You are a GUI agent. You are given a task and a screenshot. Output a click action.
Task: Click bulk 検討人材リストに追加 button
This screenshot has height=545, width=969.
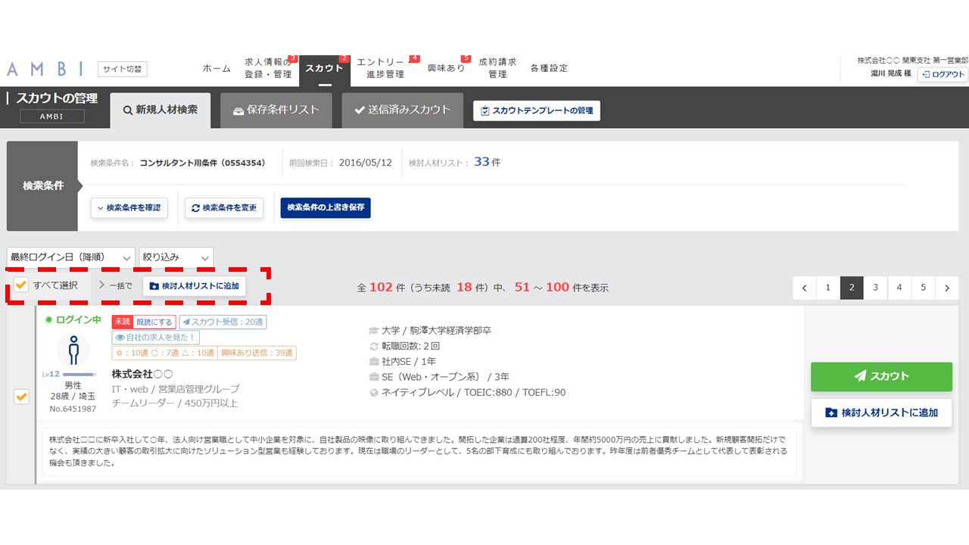click(195, 286)
